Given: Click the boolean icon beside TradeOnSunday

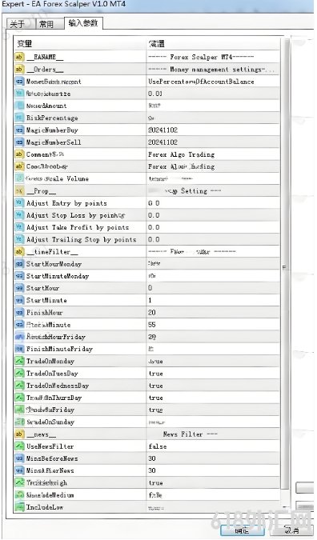Looking at the screenshot, I should (x=19, y=422).
